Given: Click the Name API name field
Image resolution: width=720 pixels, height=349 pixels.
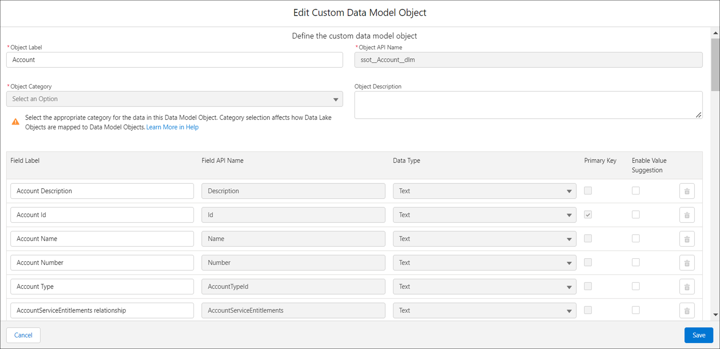Looking at the screenshot, I should tap(293, 239).
